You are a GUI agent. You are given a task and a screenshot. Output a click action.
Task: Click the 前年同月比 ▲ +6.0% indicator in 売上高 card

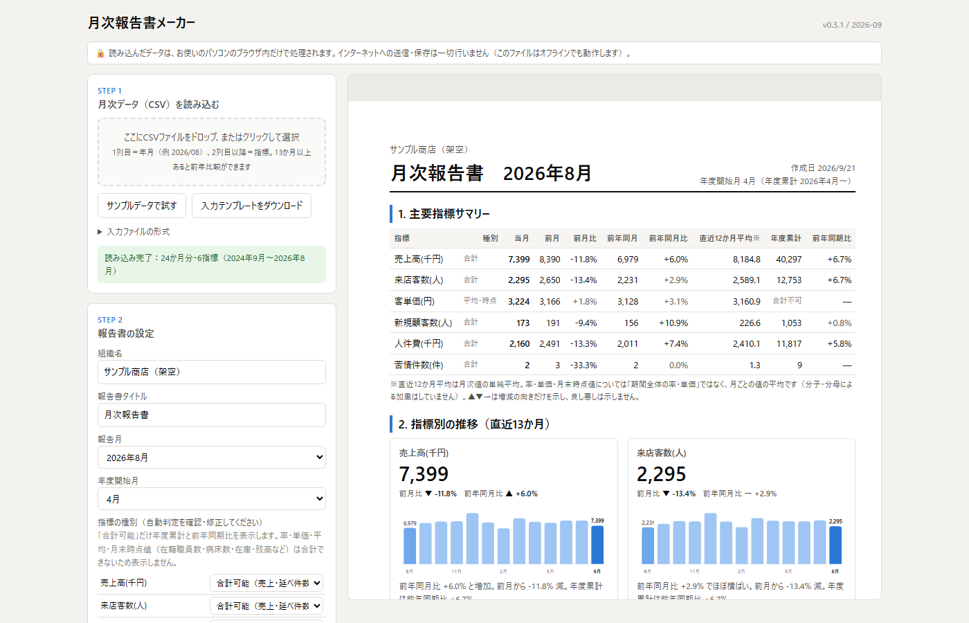coord(501,494)
